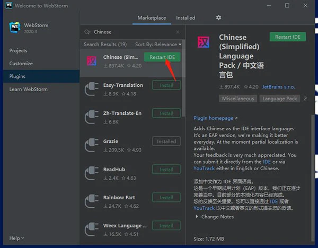
Task: Click Restart IDE in details panel
Action: coord(288,37)
